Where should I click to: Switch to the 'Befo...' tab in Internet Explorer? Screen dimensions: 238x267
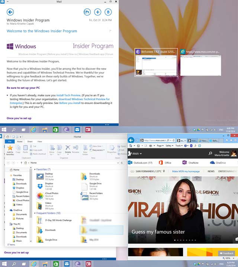pos(214,141)
